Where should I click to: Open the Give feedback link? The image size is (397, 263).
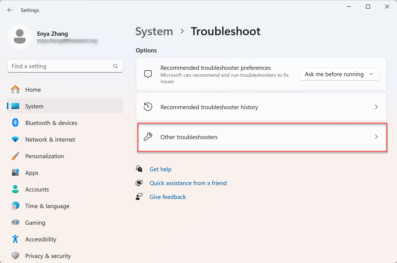click(x=168, y=197)
